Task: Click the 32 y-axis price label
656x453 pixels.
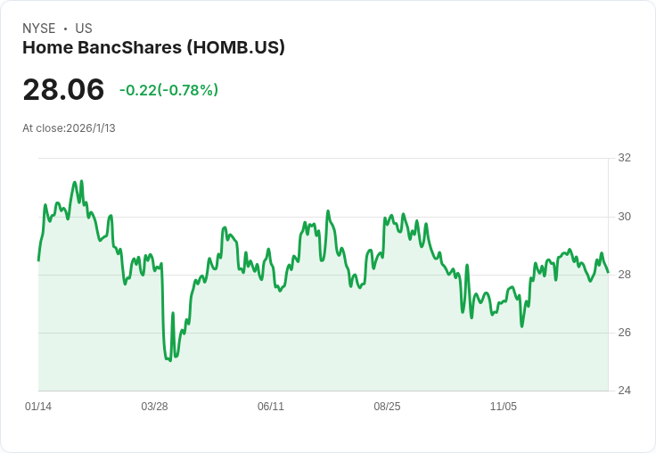Action: pyautogui.click(x=624, y=158)
